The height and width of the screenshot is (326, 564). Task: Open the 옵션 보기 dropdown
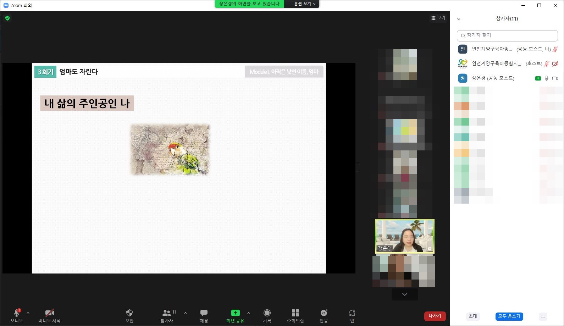304,4
